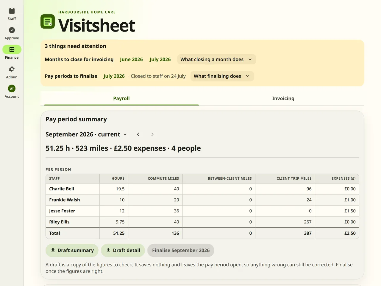
Task: Click the total 51.25 hours cell
Action: point(114,233)
